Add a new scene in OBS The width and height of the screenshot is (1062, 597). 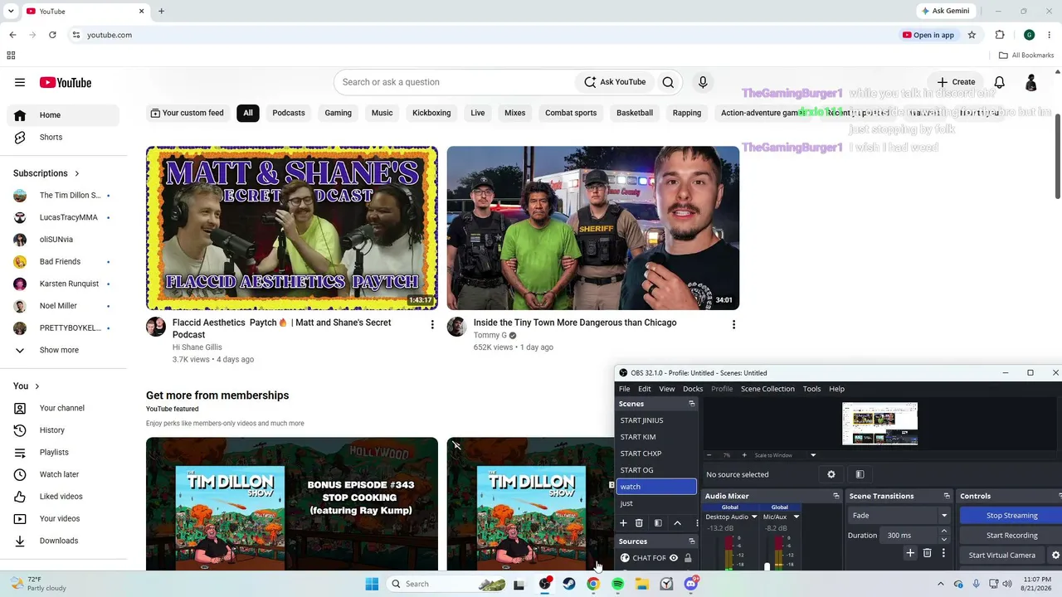click(x=623, y=523)
